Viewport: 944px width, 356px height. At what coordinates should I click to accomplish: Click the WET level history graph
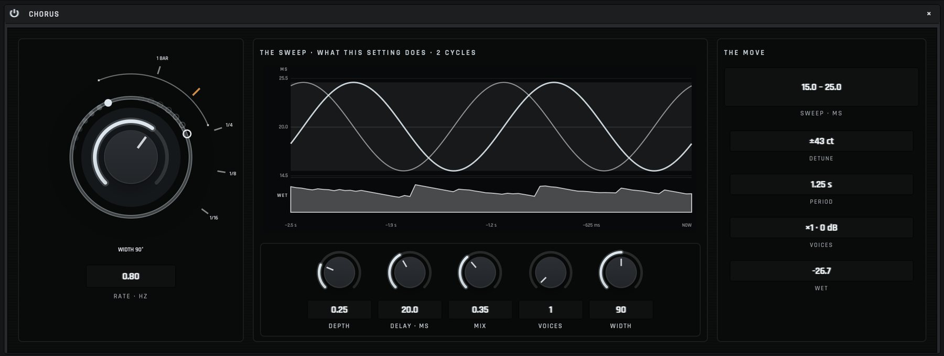click(x=491, y=198)
